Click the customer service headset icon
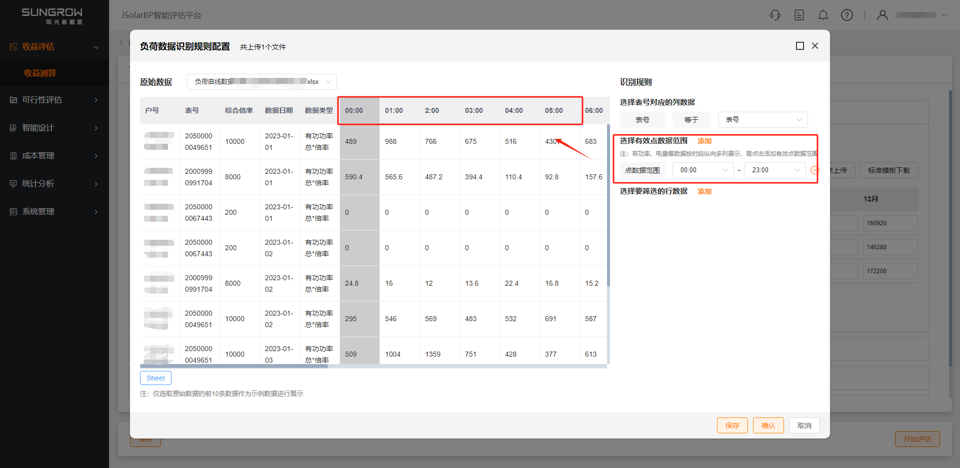The height and width of the screenshot is (468, 960). coord(775,15)
